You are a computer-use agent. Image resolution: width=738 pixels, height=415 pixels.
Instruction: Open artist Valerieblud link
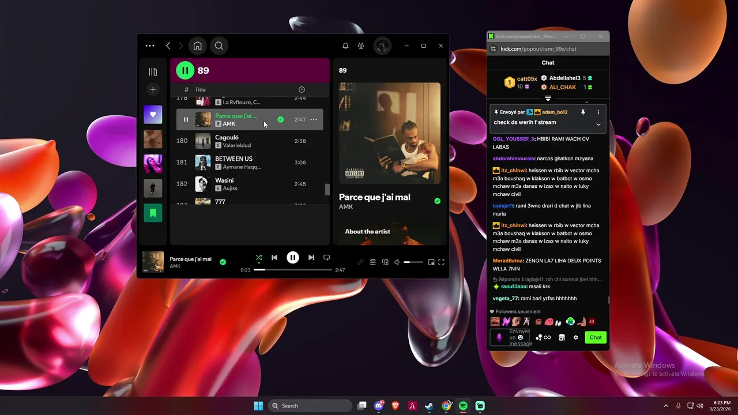[x=237, y=145]
